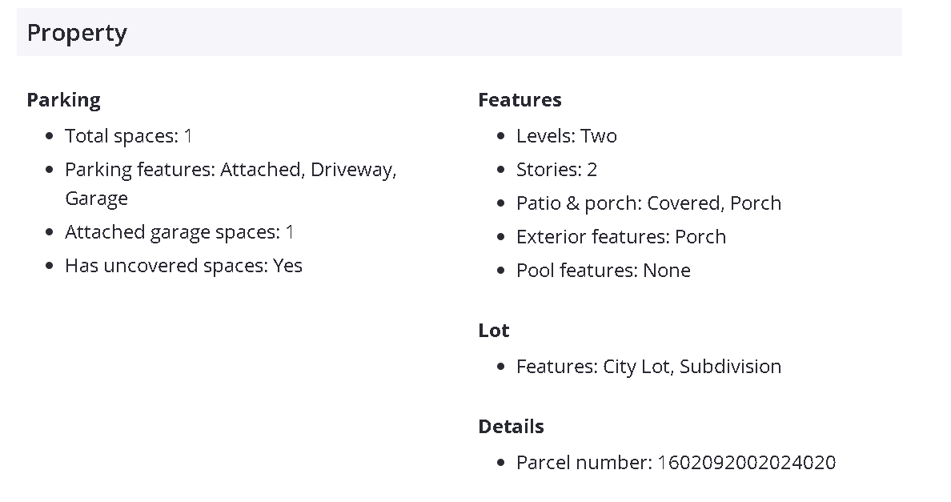Screen dimensions: 951x502
Task: Click the Covered, Porch value text
Action: coord(714,203)
